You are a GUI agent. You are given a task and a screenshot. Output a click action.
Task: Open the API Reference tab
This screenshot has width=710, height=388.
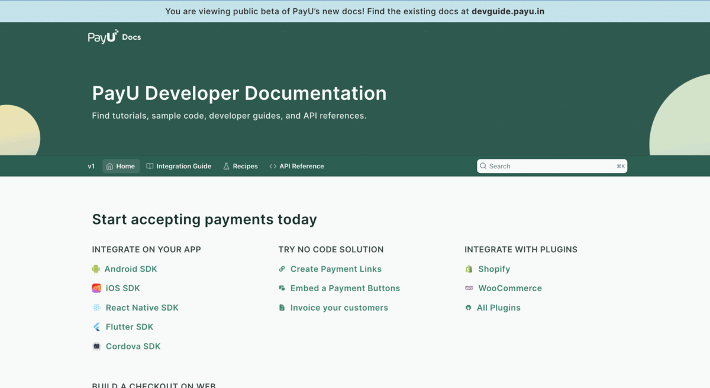click(296, 167)
